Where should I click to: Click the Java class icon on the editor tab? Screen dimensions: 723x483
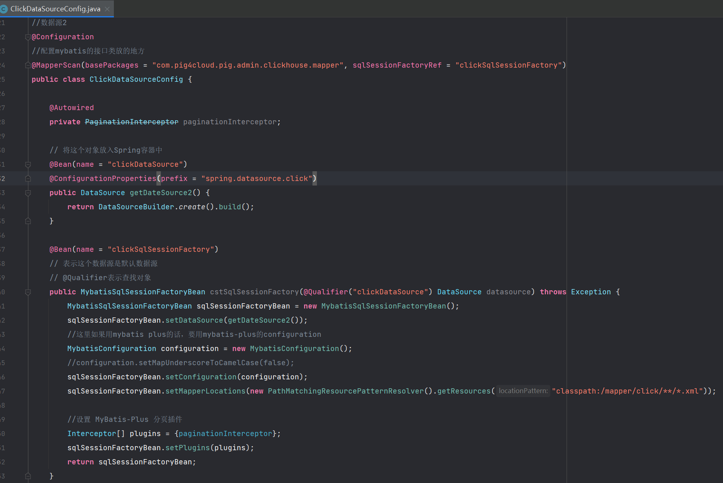(x=4, y=9)
